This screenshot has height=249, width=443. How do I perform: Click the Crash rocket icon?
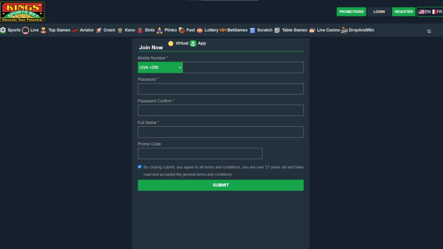pos(99,30)
